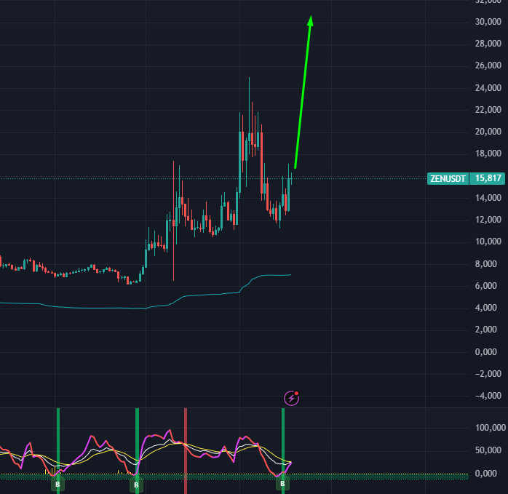Click the −2,000 price axis label

pyautogui.click(x=488, y=374)
